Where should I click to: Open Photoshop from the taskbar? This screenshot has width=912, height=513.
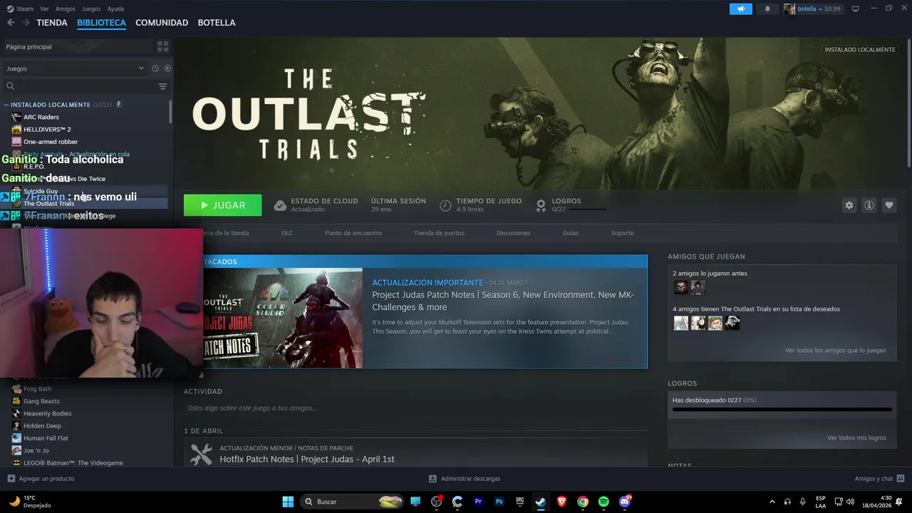pyautogui.click(x=499, y=502)
